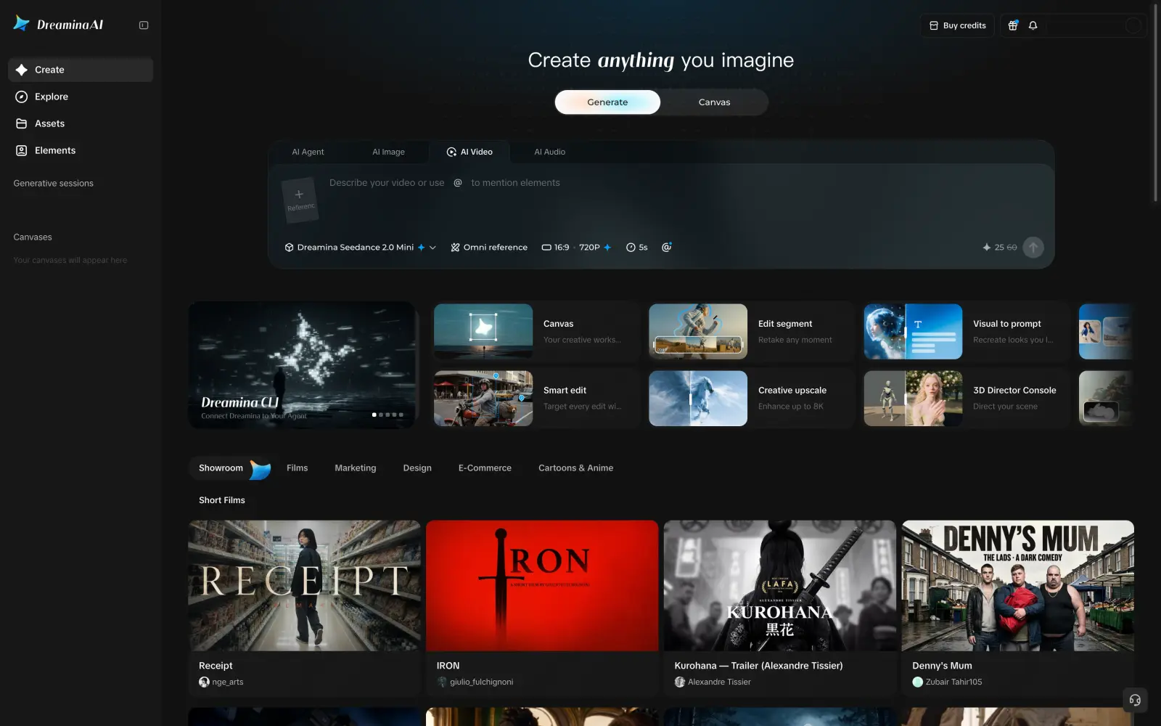Open Explore in sidebar

[81, 97]
